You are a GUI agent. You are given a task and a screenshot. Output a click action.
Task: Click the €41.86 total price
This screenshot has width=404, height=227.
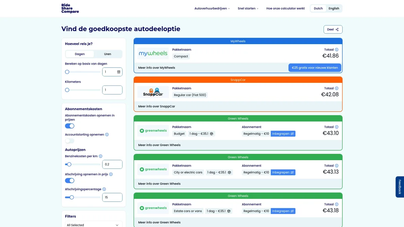tap(331, 56)
